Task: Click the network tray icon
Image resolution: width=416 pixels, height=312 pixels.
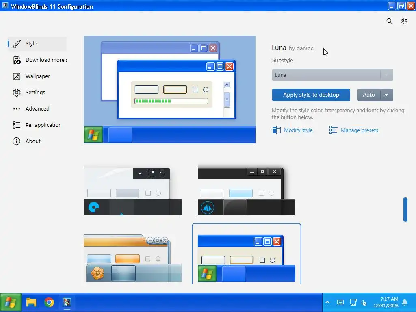Action: click(x=353, y=302)
